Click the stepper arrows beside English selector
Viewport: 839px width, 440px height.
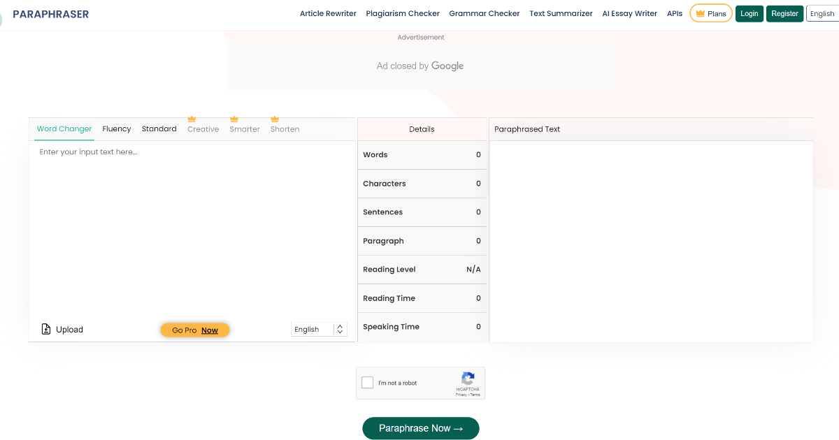tap(340, 328)
